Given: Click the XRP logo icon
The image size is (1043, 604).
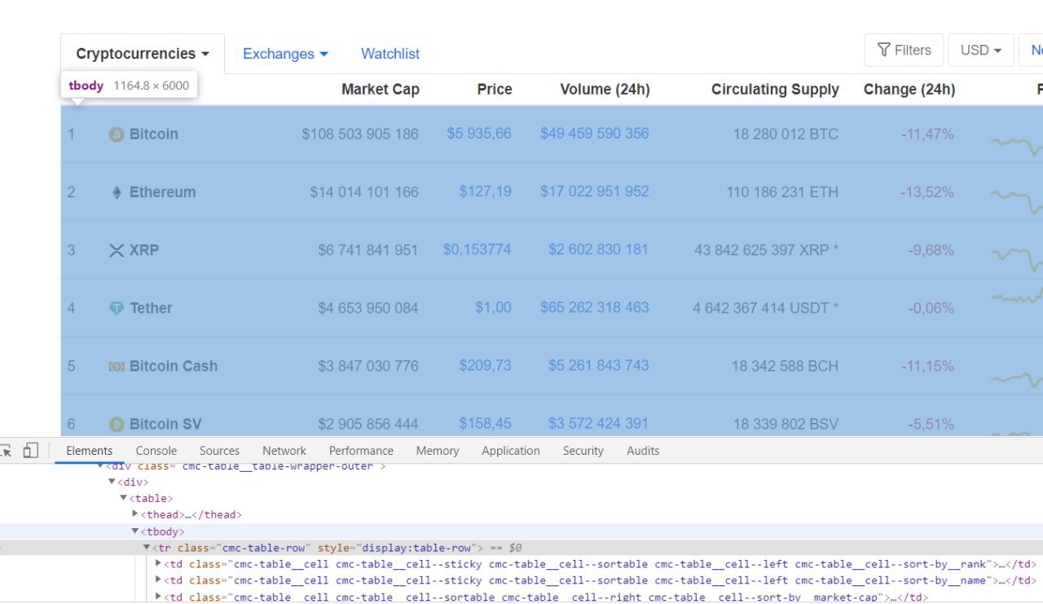Looking at the screenshot, I should (x=117, y=250).
